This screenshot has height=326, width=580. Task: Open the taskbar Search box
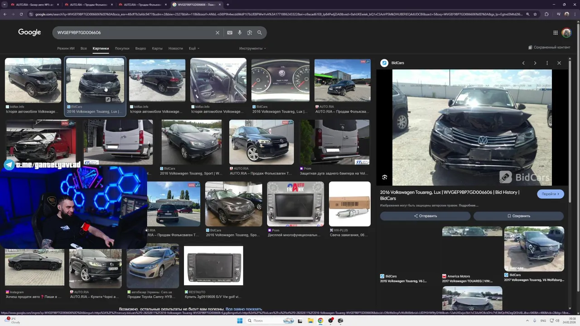pos(271,321)
